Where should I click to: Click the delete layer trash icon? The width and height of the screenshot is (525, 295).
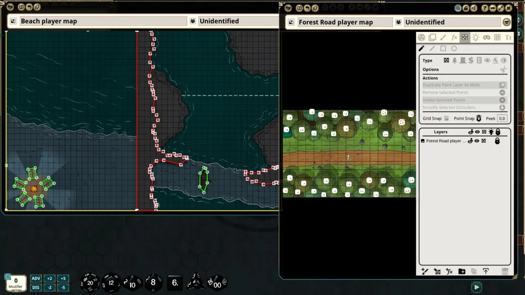point(505,271)
